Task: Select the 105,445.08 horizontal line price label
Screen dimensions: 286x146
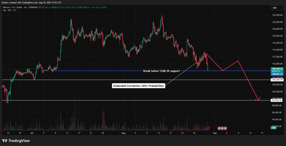Action: point(277,80)
